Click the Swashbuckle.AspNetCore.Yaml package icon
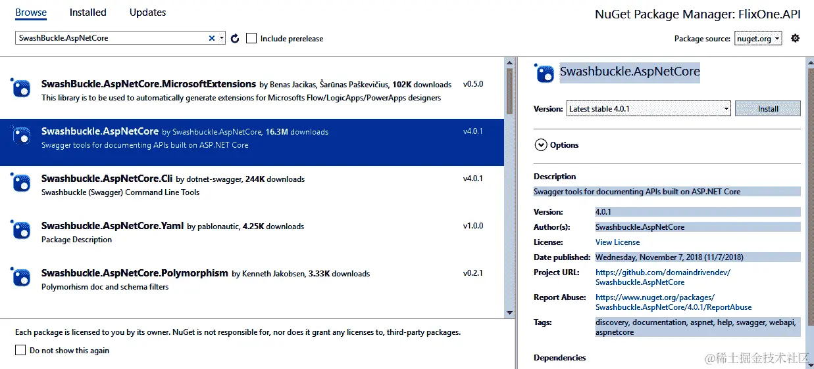The width and height of the screenshot is (814, 369). click(x=21, y=229)
